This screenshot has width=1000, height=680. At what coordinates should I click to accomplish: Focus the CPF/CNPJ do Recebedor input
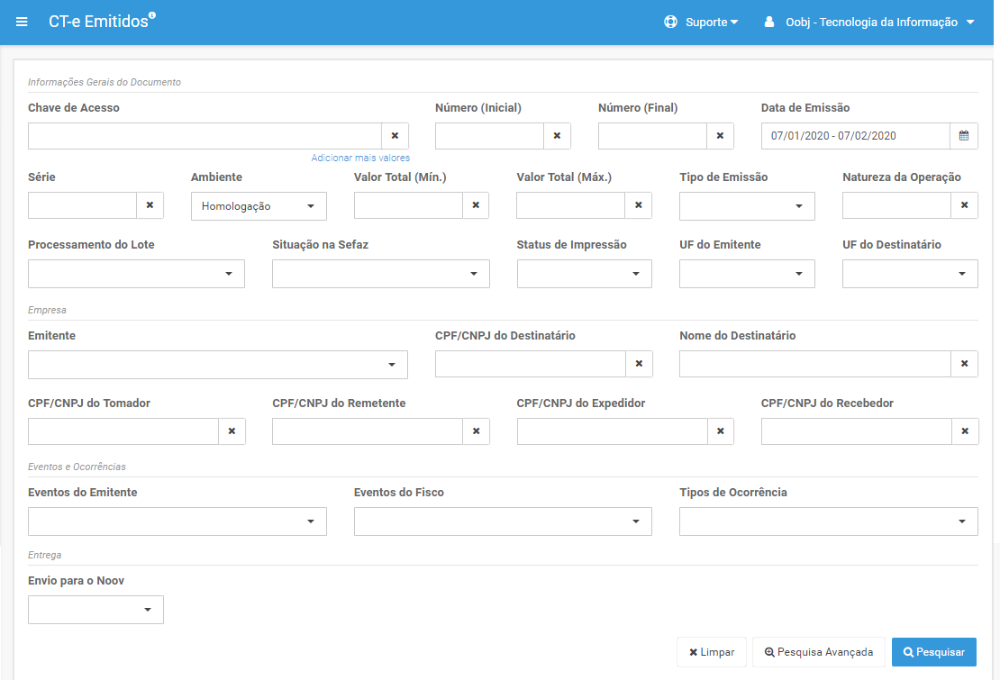(857, 431)
